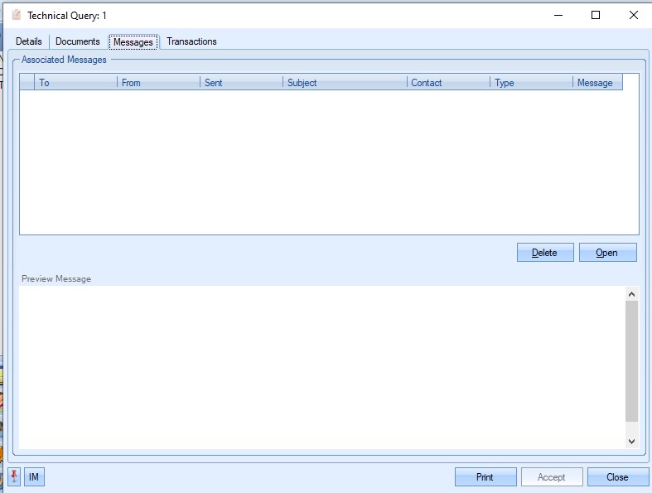The image size is (652, 493).
Task: Close the Technical Query dialog
Action: [x=618, y=476]
